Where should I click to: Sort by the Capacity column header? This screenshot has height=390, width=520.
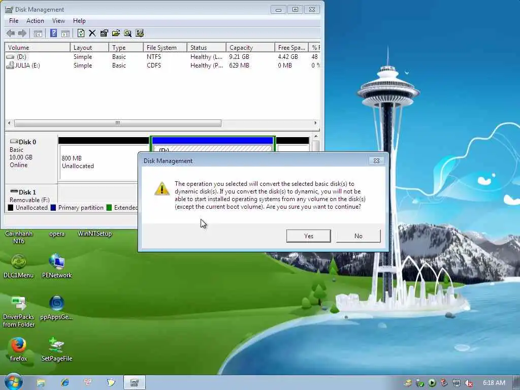point(250,48)
